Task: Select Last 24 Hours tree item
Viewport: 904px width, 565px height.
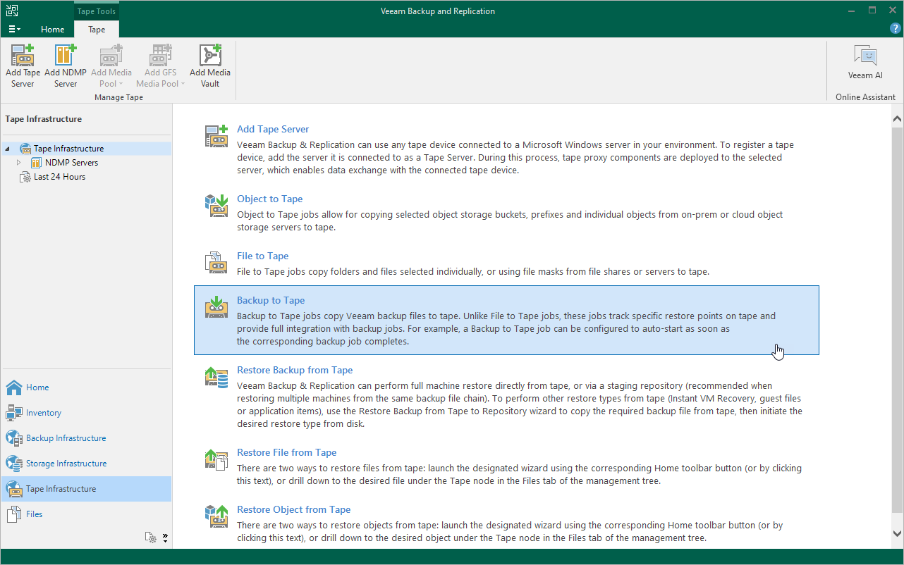Action: point(59,177)
